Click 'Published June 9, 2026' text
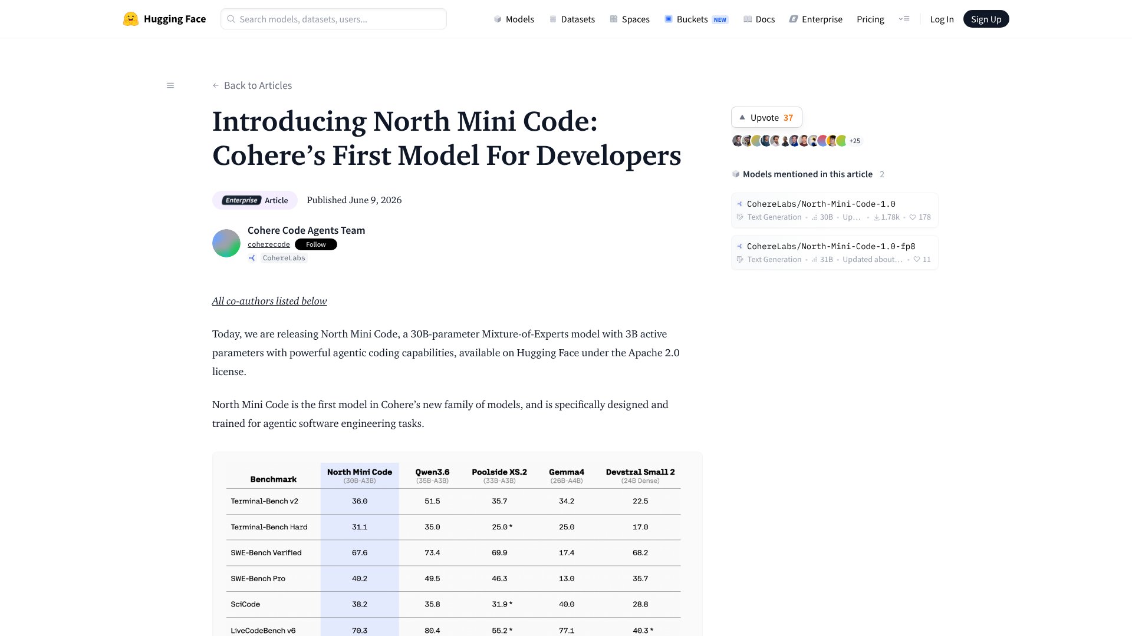Viewport: 1132px width, 636px height. click(x=354, y=200)
